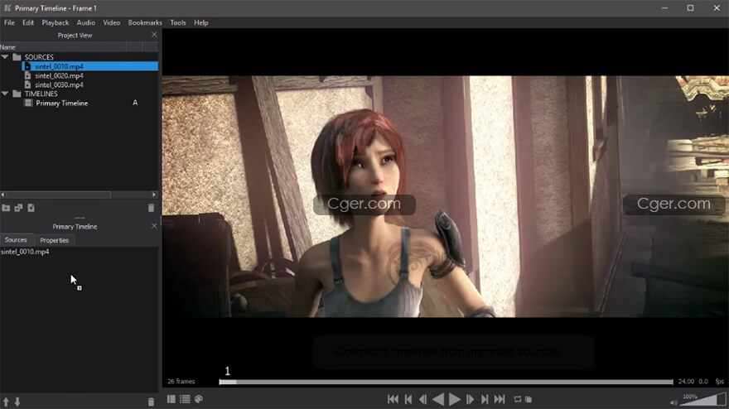Click sintel_0010.mp4 in Sources list

coord(25,252)
